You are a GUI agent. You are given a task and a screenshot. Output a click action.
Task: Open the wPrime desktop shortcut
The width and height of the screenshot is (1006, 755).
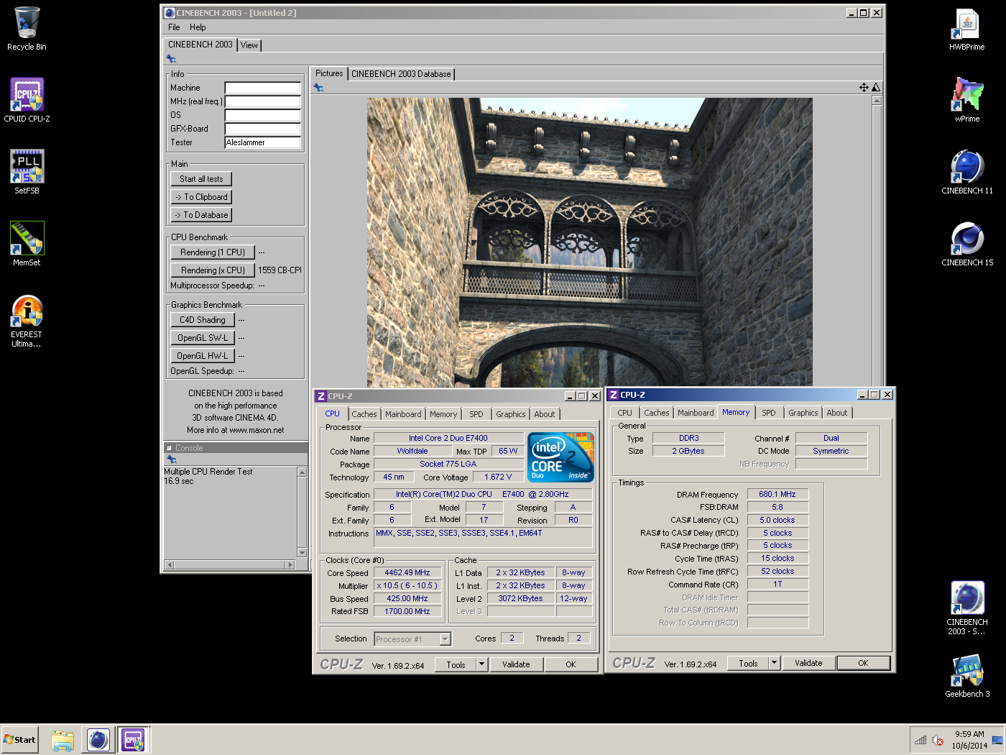pos(967,101)
